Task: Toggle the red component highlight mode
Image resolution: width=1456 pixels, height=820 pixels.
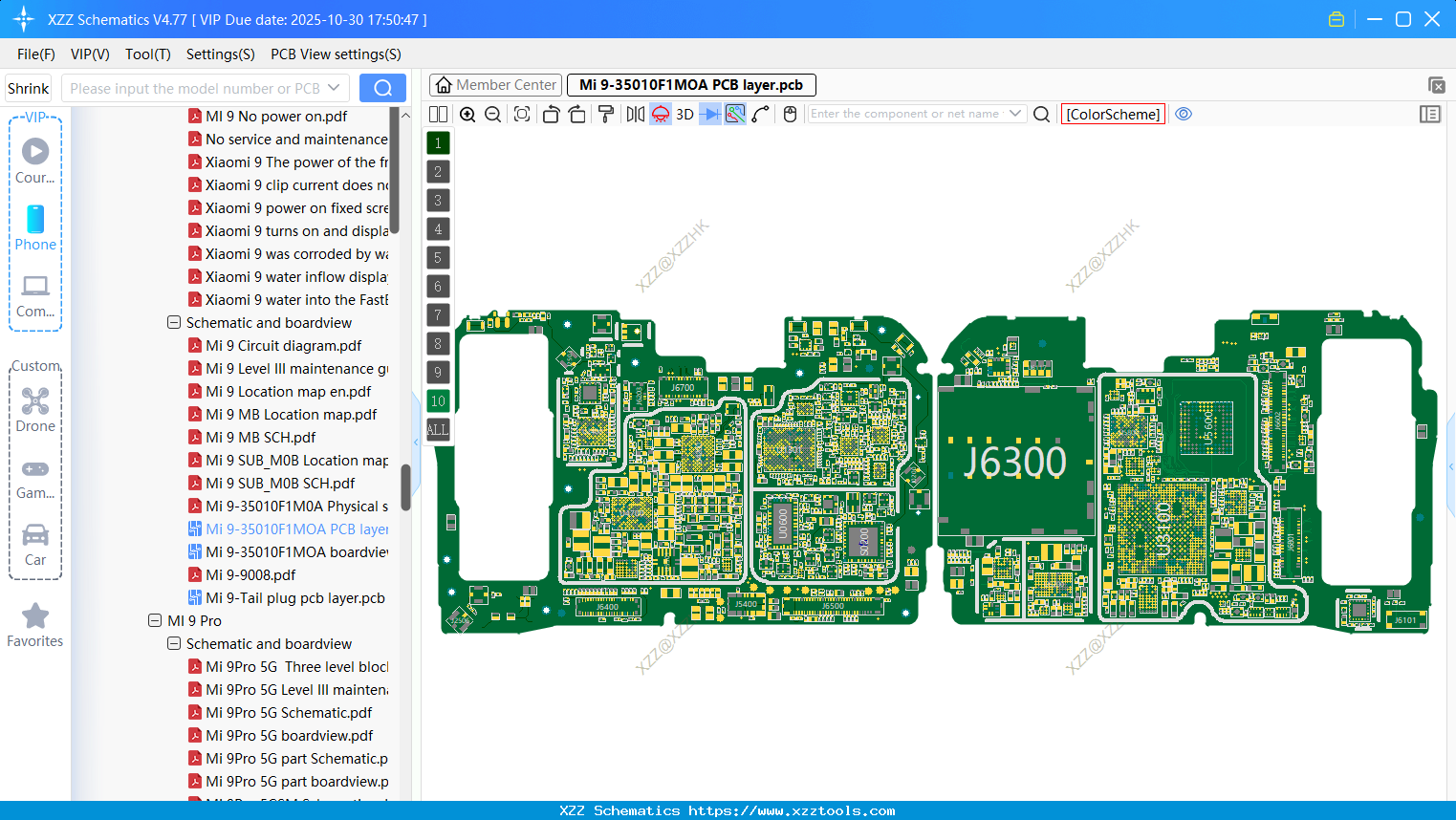Action: 659,114
